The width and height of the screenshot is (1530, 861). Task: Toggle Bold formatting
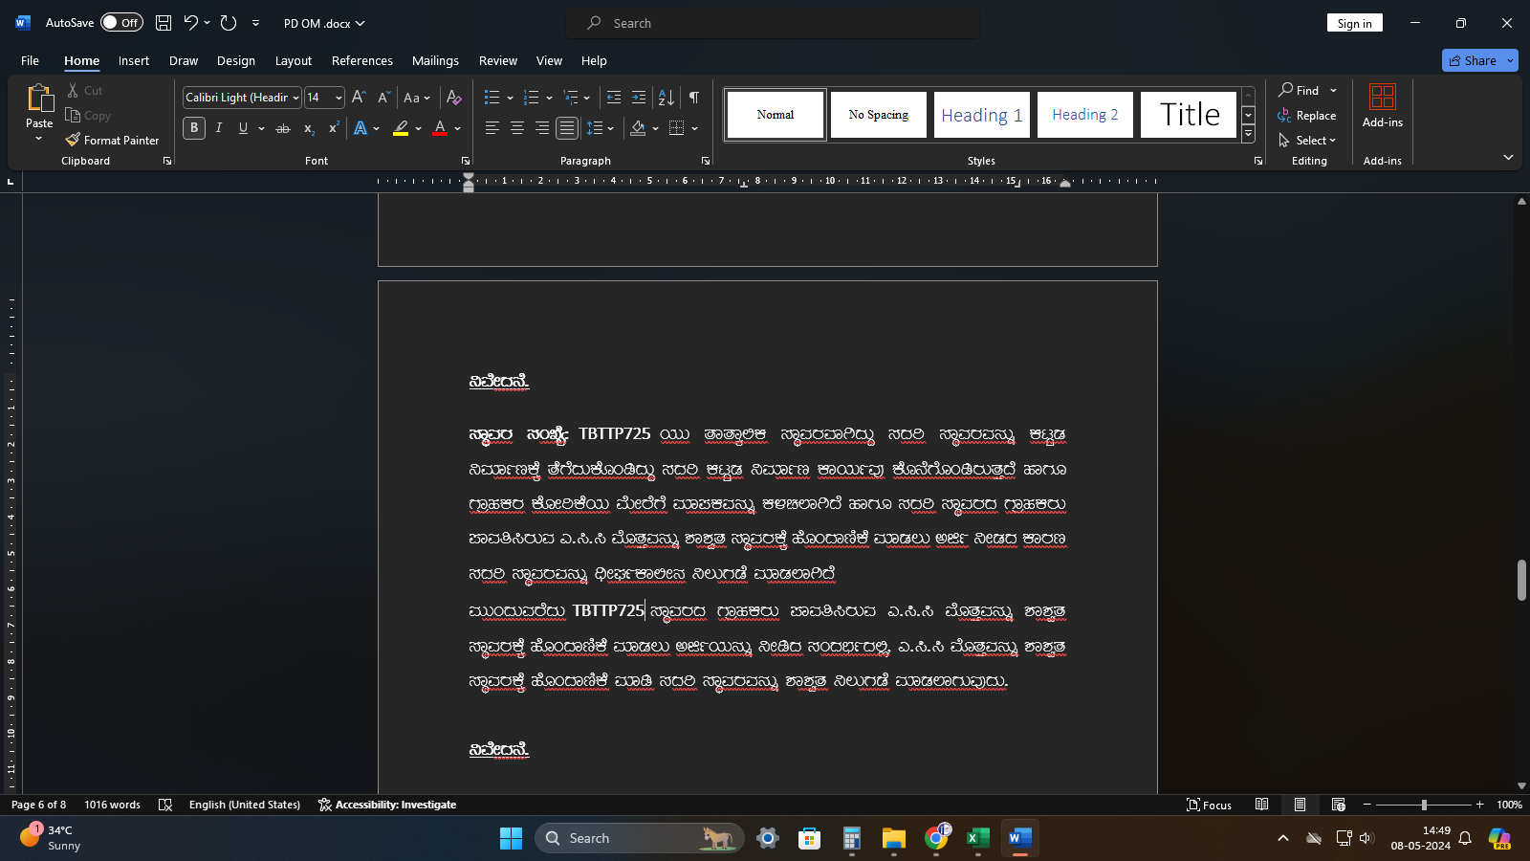[x=194, y=128]
